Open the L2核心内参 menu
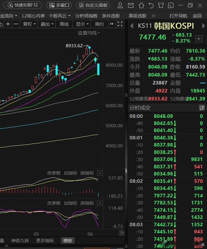The width and height of the screenshot is (207, 249). click(33, 16)
